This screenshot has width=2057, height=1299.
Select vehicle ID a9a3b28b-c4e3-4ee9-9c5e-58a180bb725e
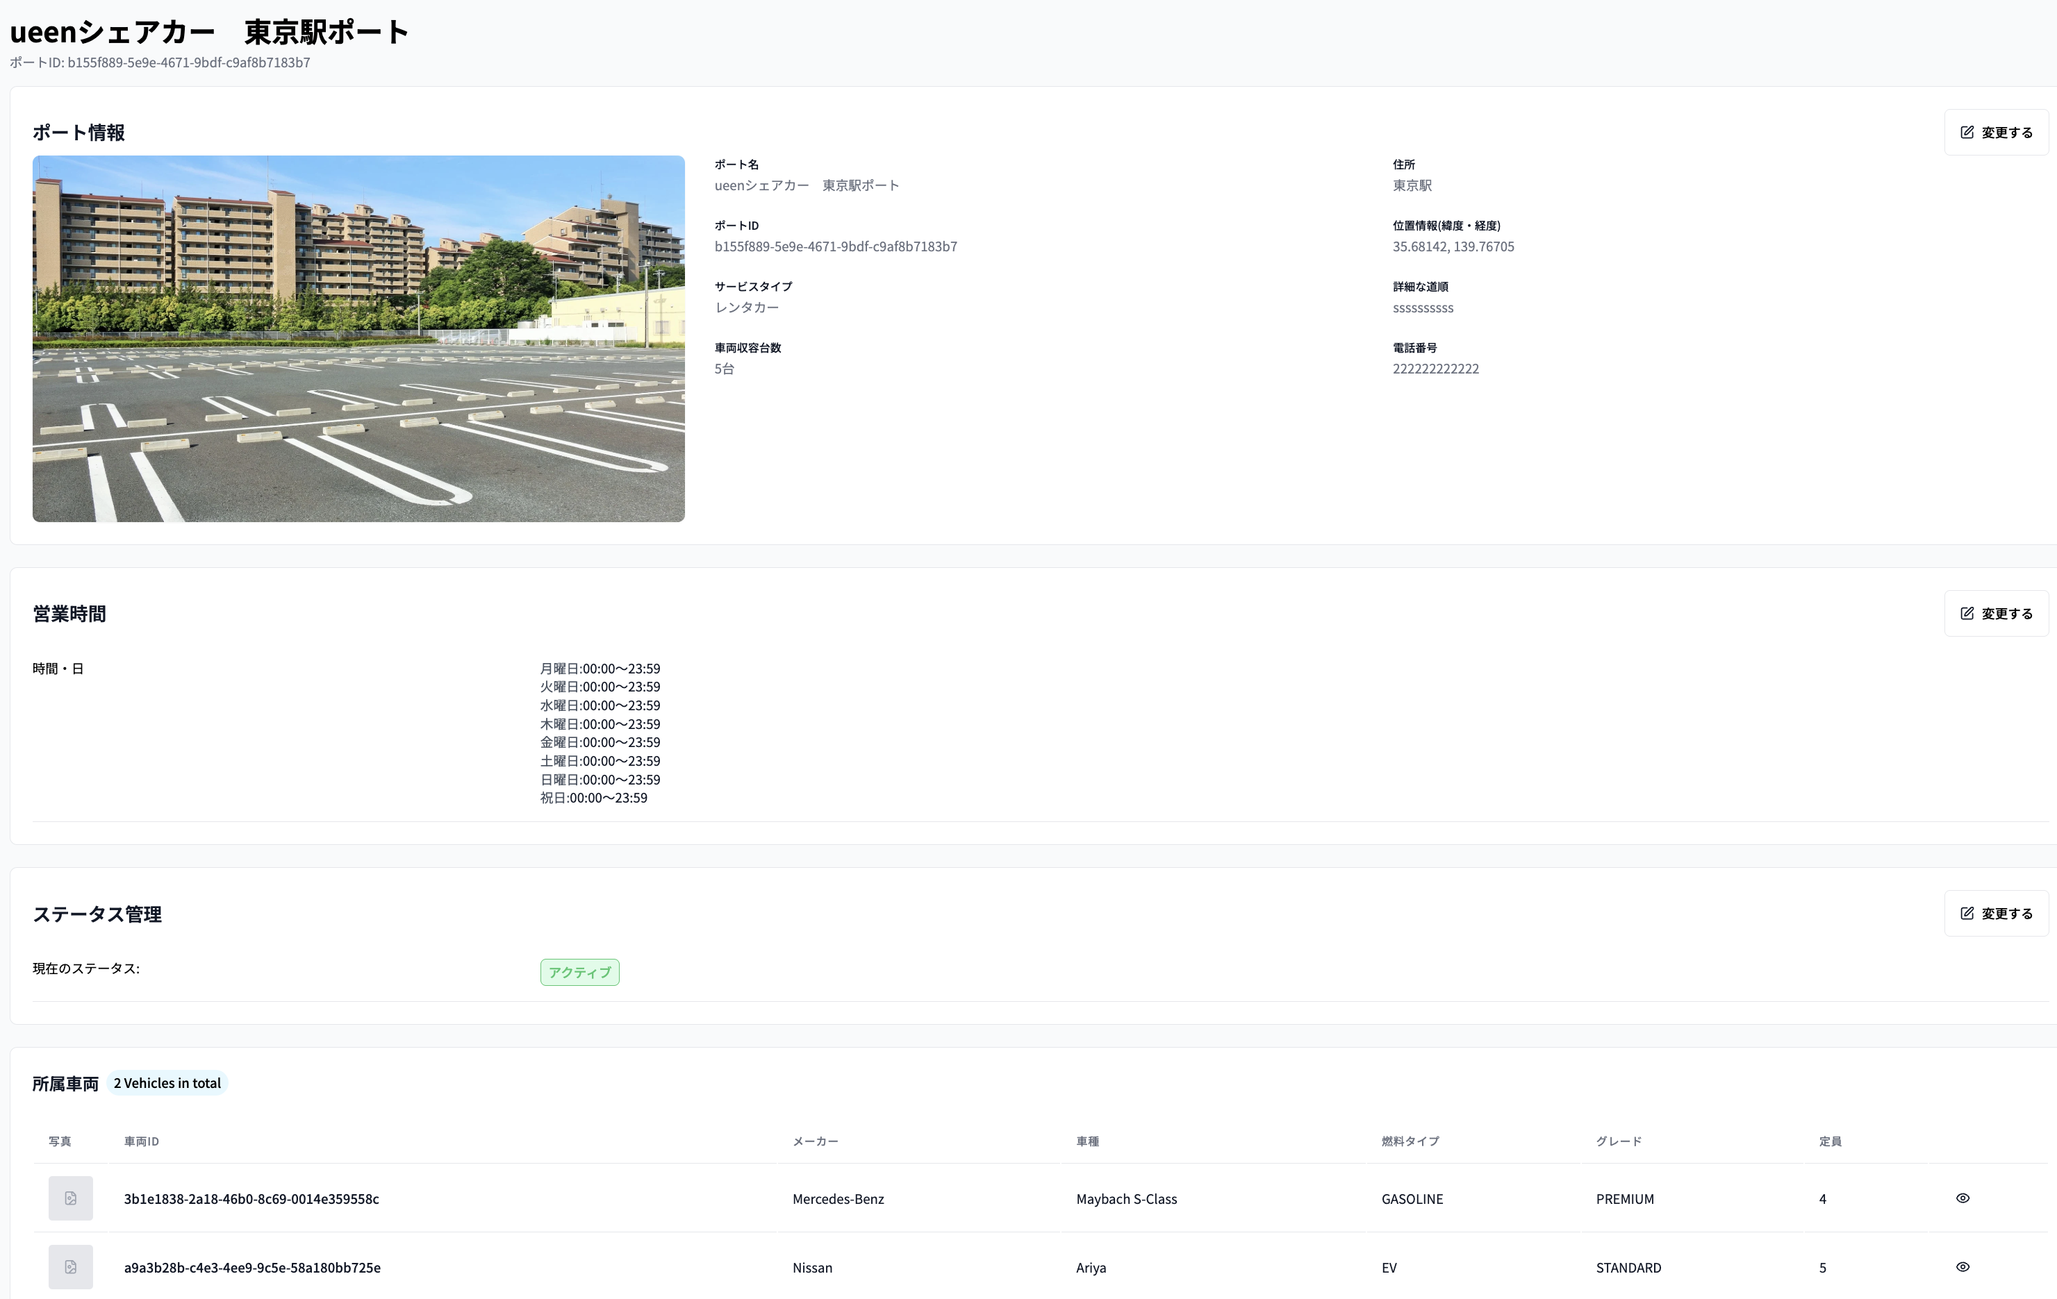(252, 1268)
